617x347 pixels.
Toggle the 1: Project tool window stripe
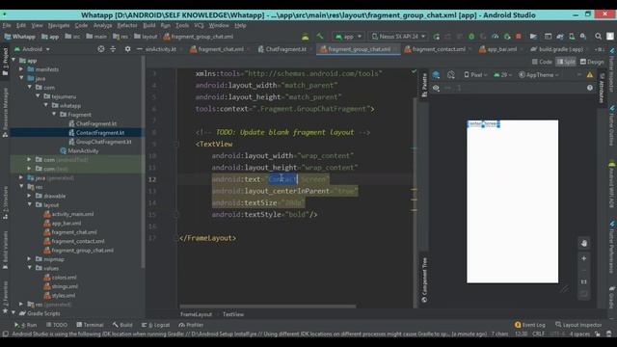[5, 63]
